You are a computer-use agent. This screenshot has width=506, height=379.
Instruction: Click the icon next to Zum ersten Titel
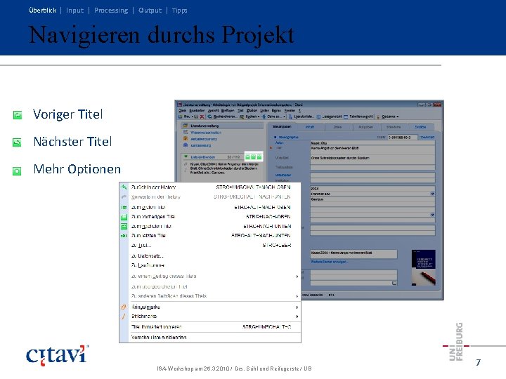point(124,207)
